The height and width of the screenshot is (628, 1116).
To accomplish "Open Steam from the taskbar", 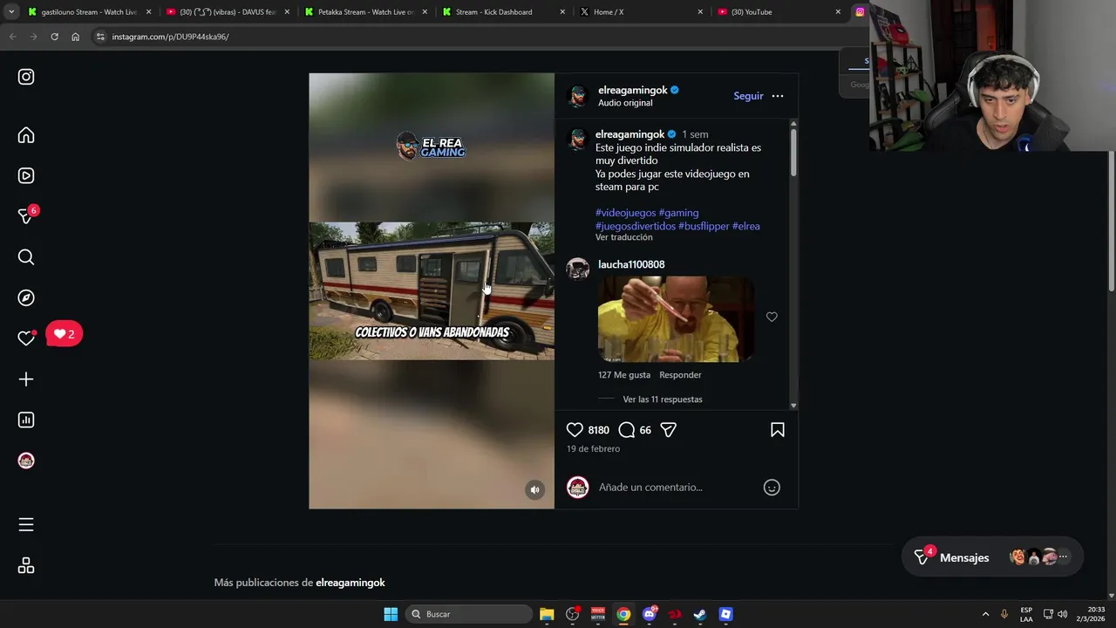I will click(699, 614).
